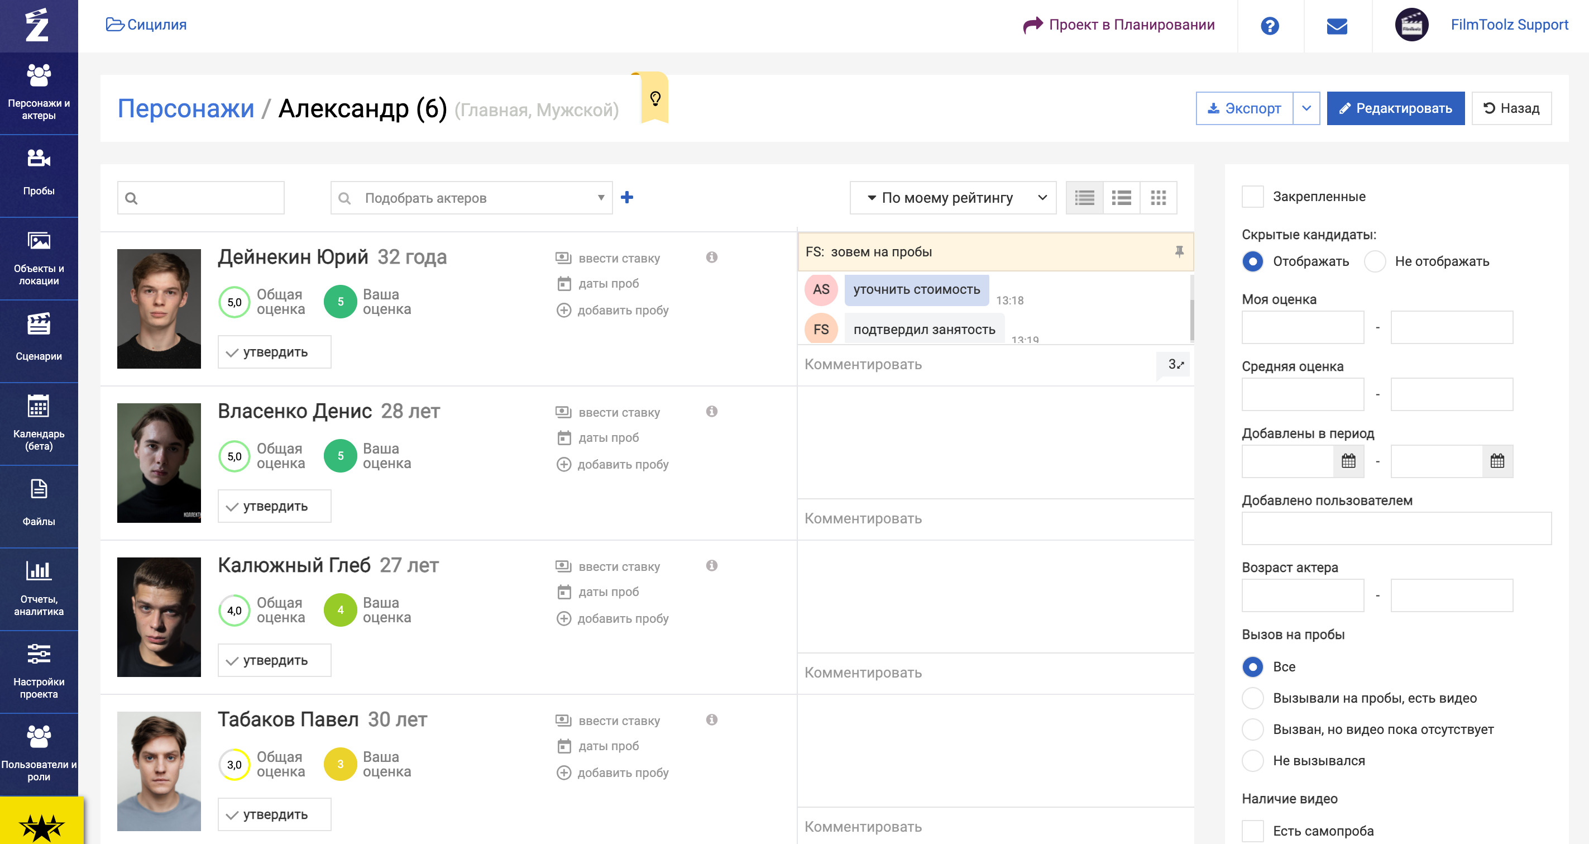This screenshot has height=844, width=1589.
Task: Click утвердить for Власенко Денис
Action: tap(274, 507)
